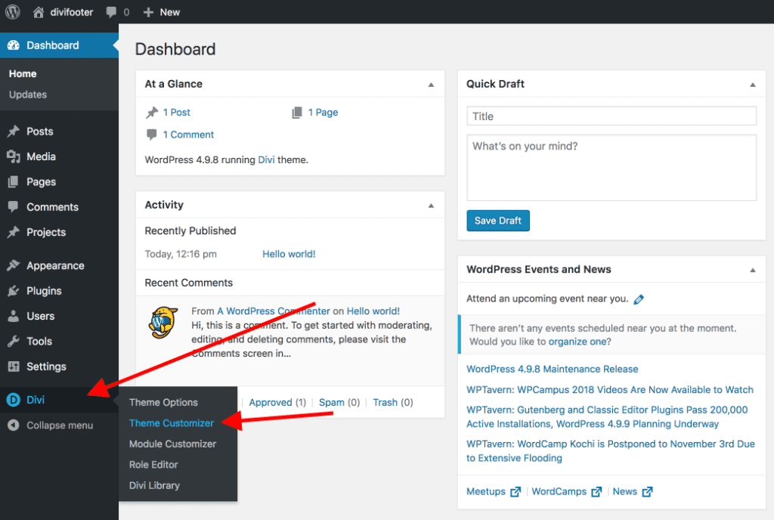Viewport: 774px width, 520px height.
Task: Open the 1 Comment link
Action: pos(188,135)
